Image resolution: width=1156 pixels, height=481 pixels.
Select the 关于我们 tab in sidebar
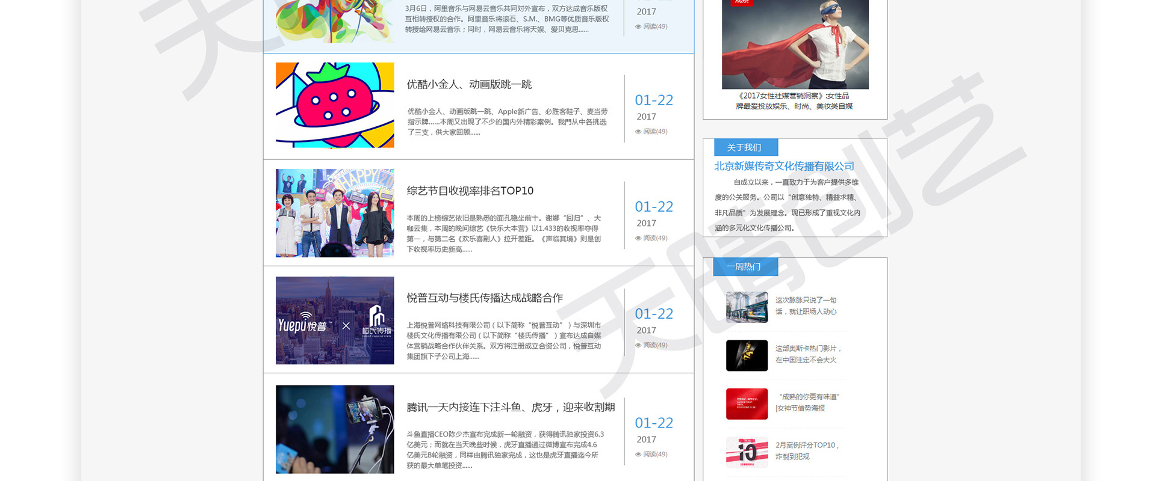click(x=745, y=147)
